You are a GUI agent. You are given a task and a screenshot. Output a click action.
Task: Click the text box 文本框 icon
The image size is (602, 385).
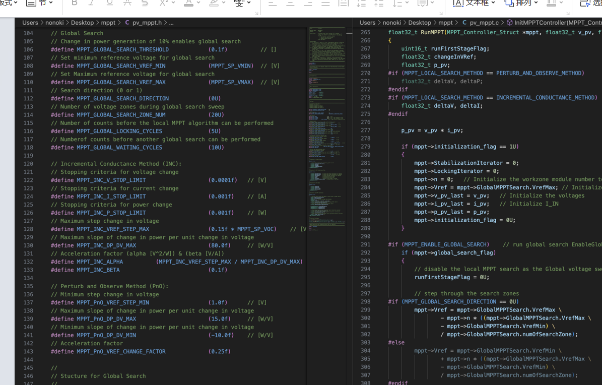click(459, 3)
